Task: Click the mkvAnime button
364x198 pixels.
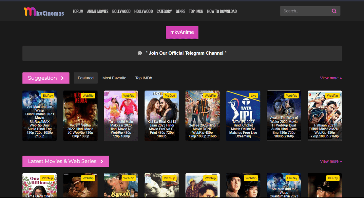Action: [x=182, y=32]
